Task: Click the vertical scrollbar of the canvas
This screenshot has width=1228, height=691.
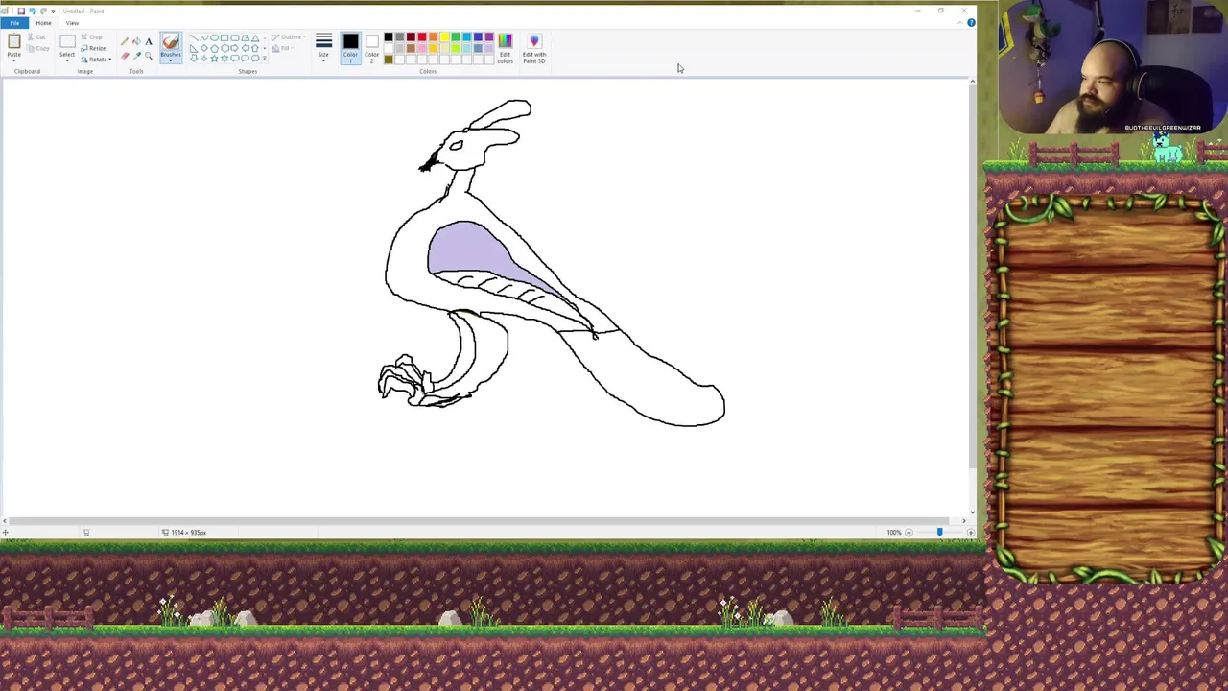Action: [972, 278]
